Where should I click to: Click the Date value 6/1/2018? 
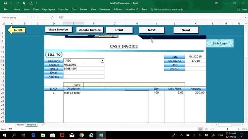coord(195,56)
